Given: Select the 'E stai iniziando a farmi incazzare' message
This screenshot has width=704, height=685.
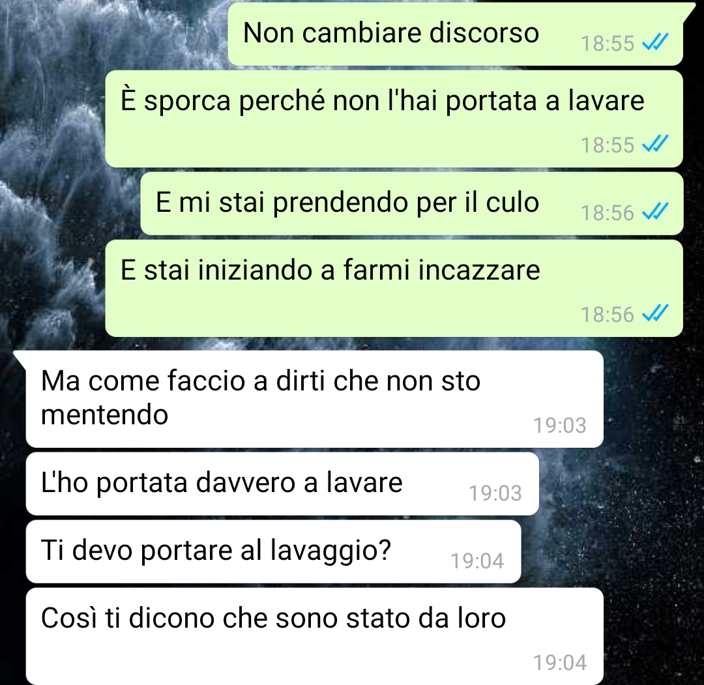Looking at the screenshot, I should [x=394, y=288].
